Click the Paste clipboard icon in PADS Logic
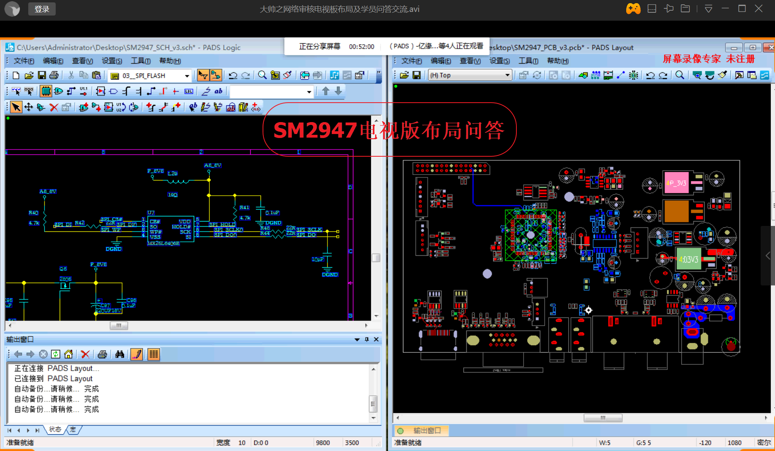This screenshot has width=775, height=451. coord(96,75)
